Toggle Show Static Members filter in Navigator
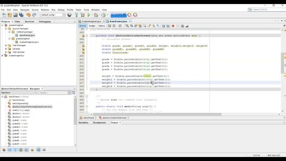Viewport: 286px width, 161px height. click(x=15, y=150)
